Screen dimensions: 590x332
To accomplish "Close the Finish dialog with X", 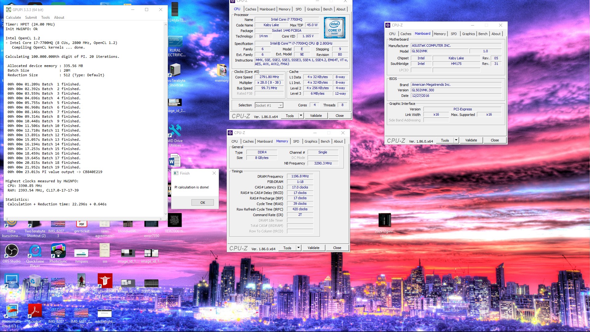I will 214,173.
